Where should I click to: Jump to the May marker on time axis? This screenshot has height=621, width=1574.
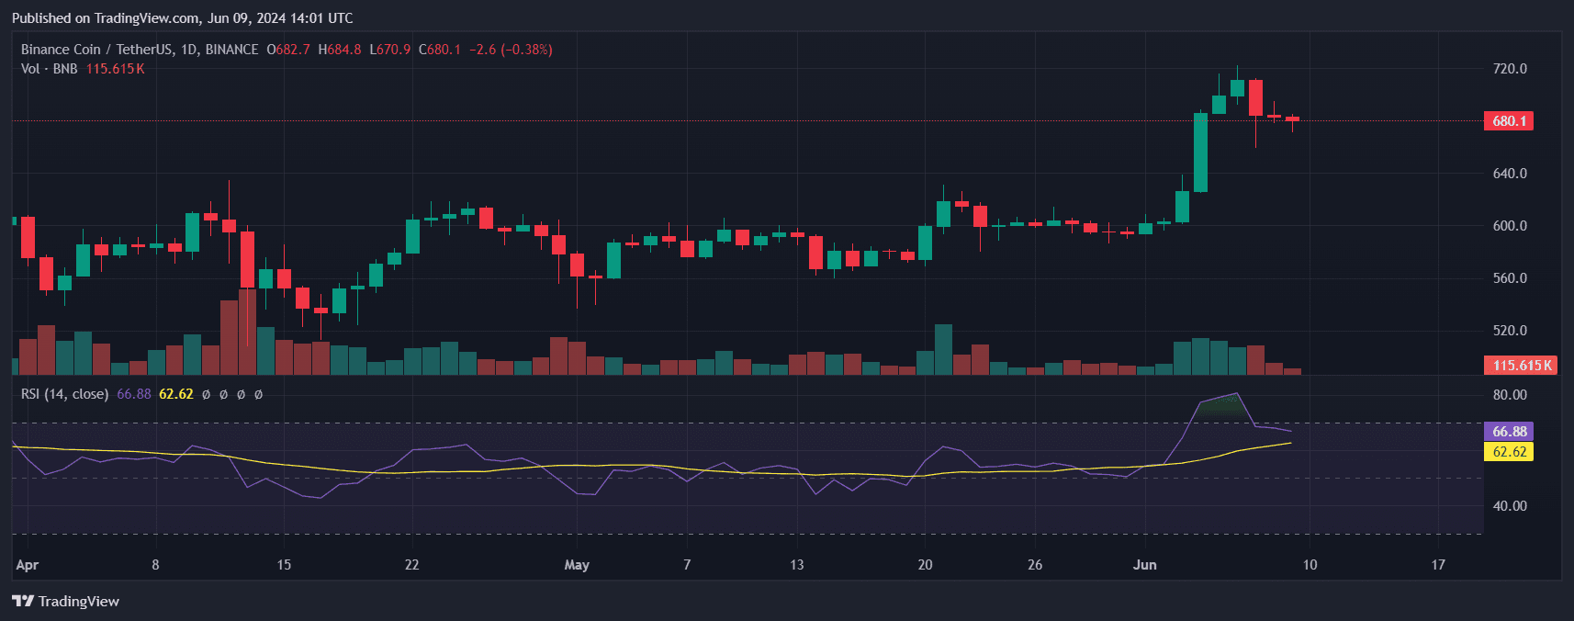click(x=577, y=565)
